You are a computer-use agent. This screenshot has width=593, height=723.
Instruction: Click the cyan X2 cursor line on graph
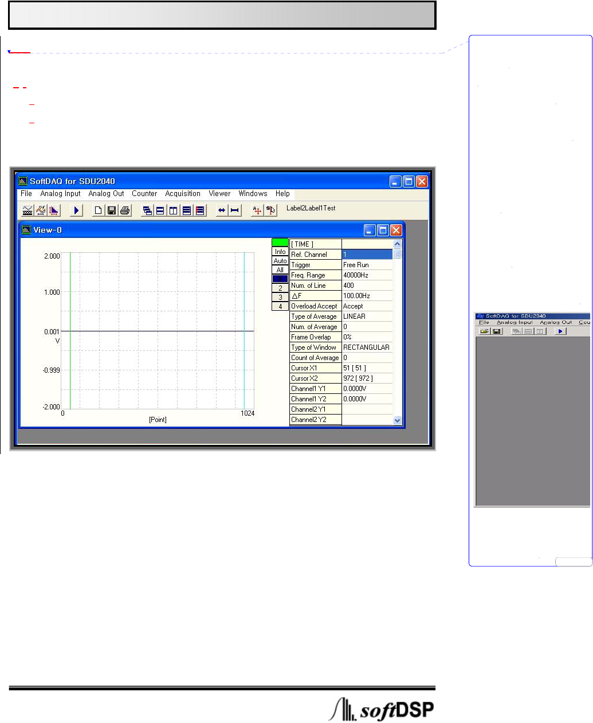[x=244, y=330]
